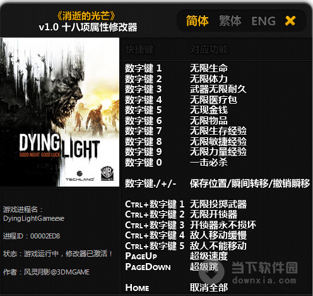Close the trainer with the yellow X
This screenshot has width=313, height=296.
coord(290,21)
